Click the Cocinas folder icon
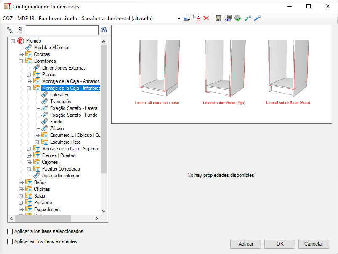338x254 pixels. pos(29,54)
